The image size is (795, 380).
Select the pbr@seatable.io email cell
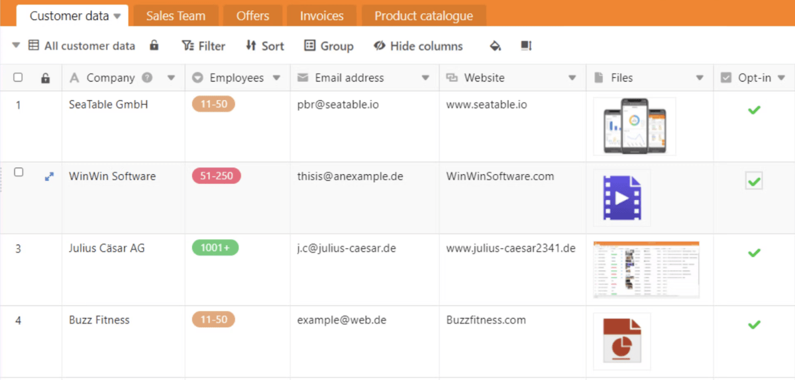click(x=365, y=126)
